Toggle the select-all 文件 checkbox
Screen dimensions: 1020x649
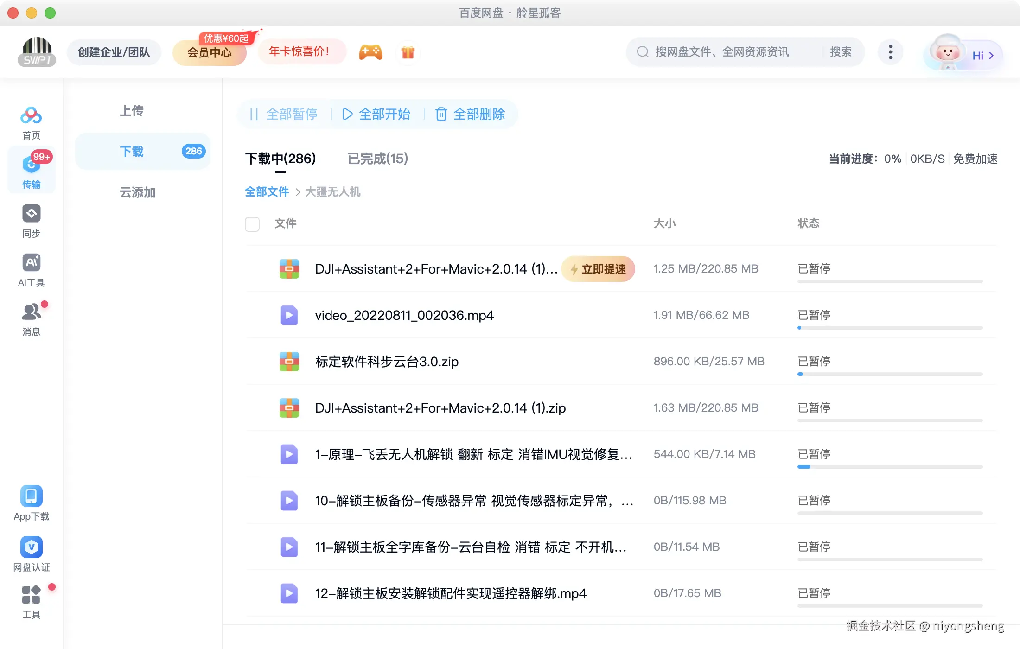click(252, 224)
